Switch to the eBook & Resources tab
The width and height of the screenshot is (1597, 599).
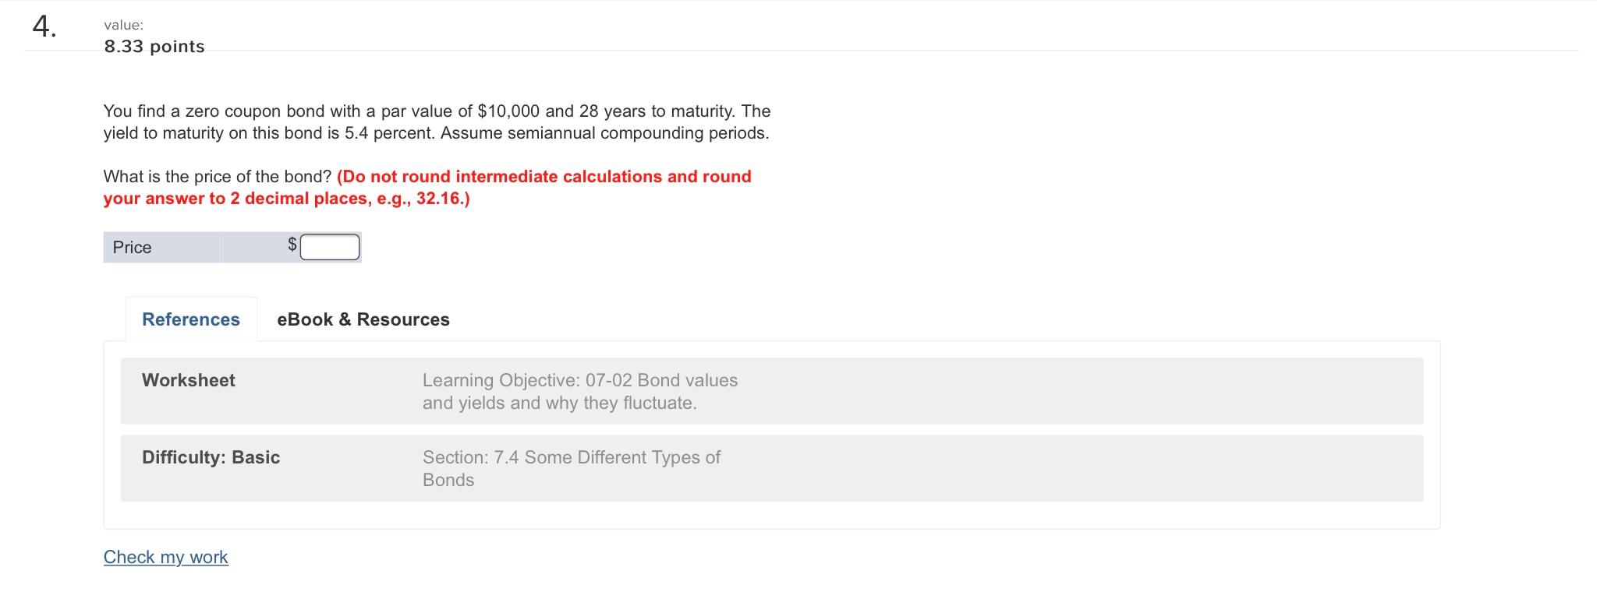pyautogui.click(x=362, y=319)
